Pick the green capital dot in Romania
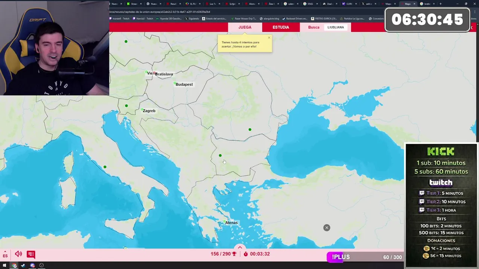This screenshot has height=269, width=479. tap(250, 130)
